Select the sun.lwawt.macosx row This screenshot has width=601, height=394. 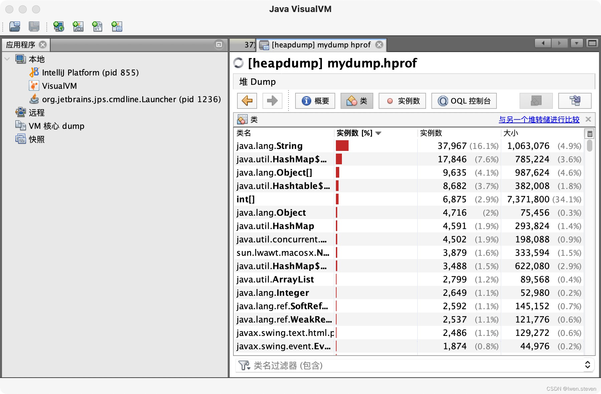(409, 253)
